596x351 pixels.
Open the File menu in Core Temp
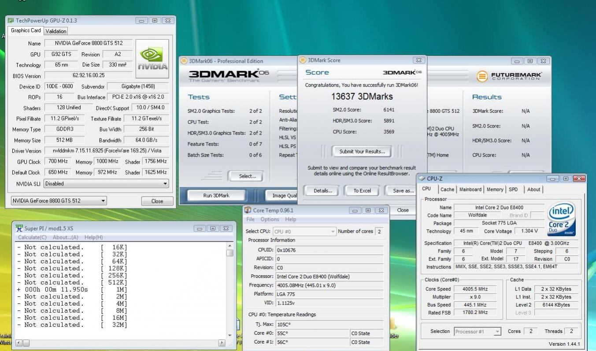[251, 219]
